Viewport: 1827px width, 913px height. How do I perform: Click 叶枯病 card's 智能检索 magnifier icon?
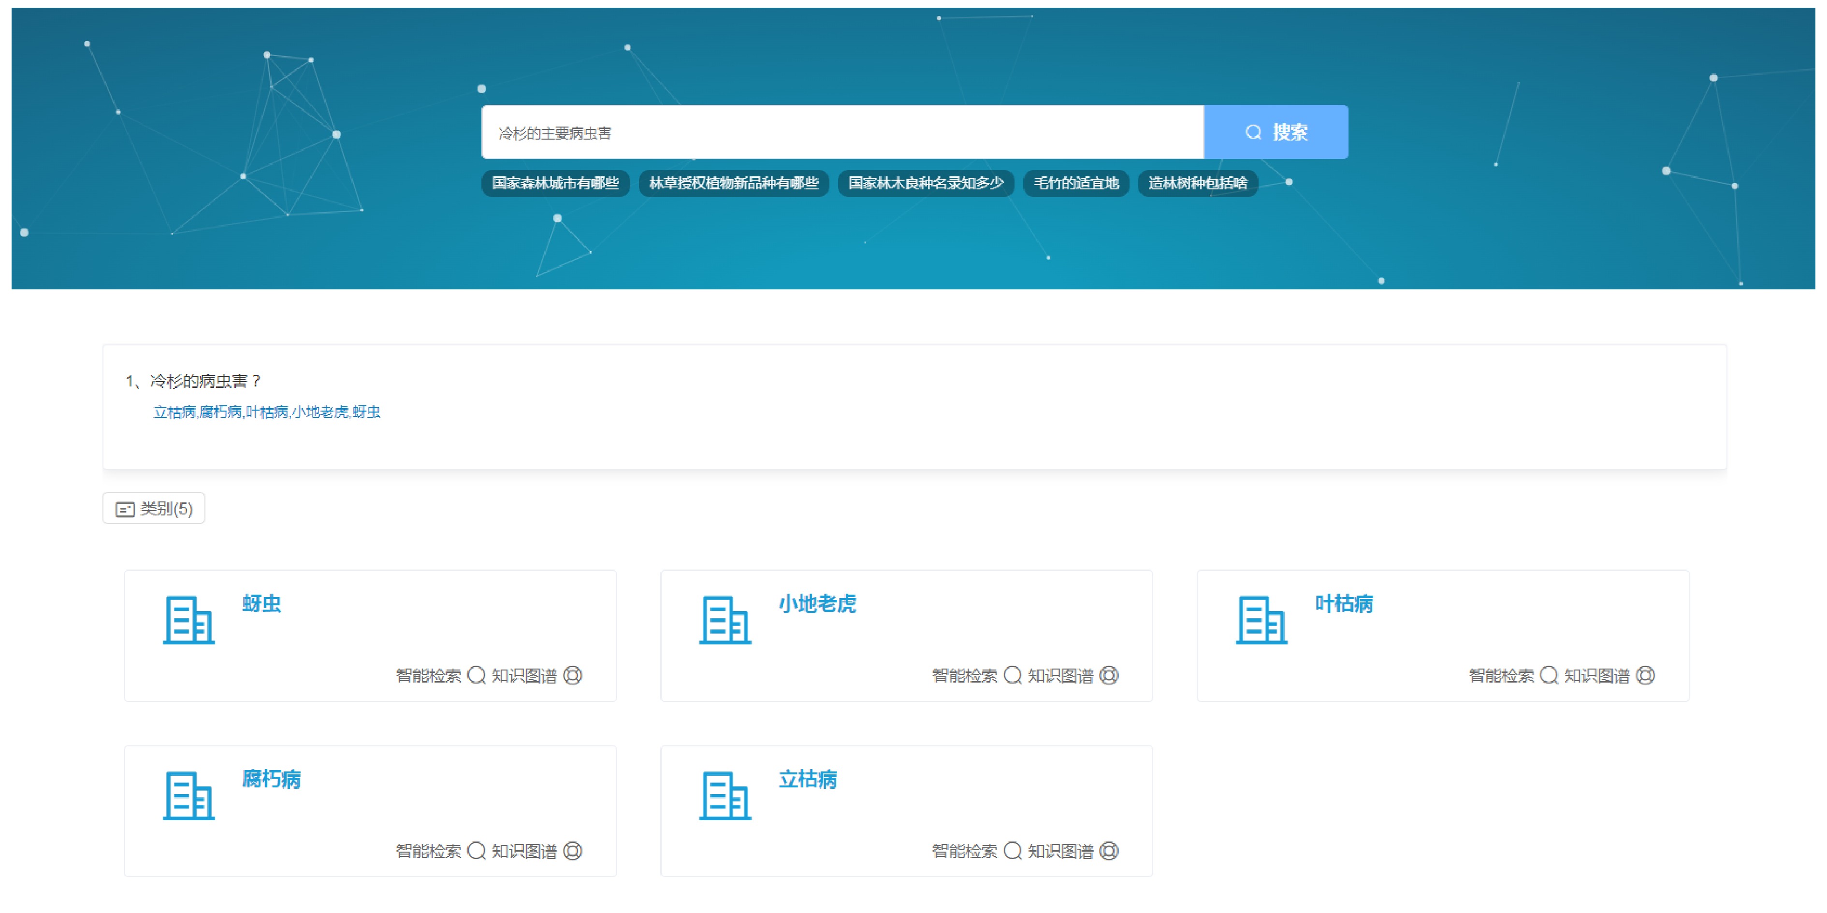tap(1549, 675)
